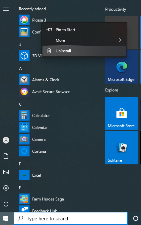Select Pin to Start menu entry
Viewport: 141px width, 225px height.
coord(84,30)
